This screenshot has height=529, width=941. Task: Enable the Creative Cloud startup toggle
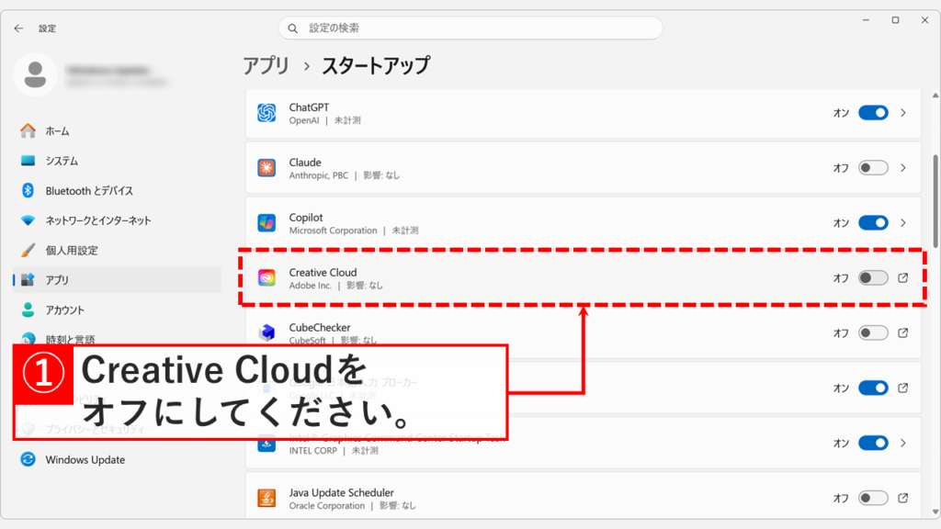(x=873, y=277)
